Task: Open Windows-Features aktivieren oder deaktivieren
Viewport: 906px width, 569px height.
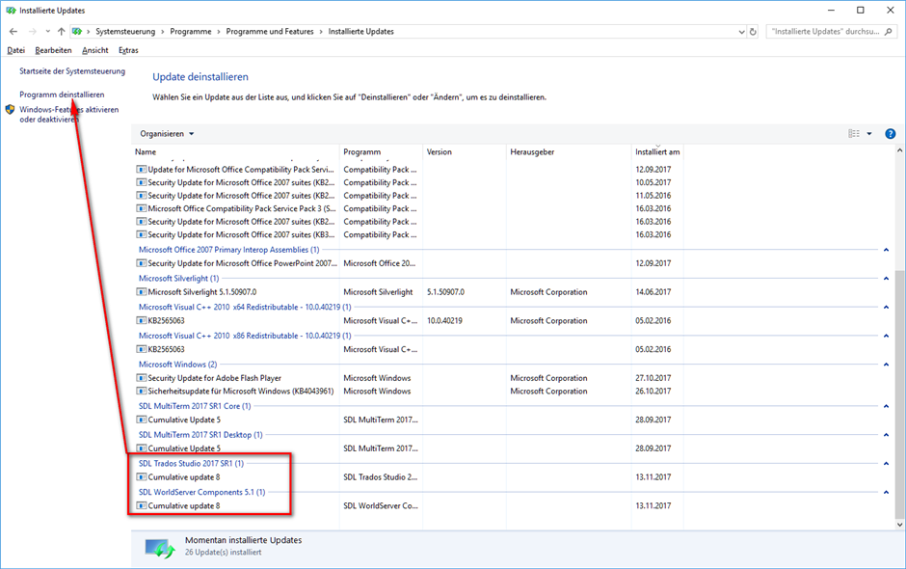Action: 68,114
